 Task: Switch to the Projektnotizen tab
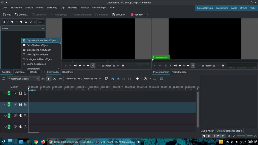179,72
